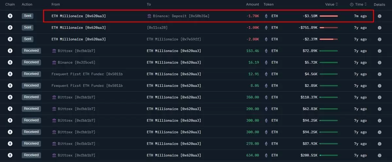Sort by the Time column header

click(x=359, y=5)
